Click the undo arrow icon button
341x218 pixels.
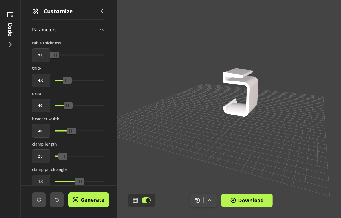[57, 200]
